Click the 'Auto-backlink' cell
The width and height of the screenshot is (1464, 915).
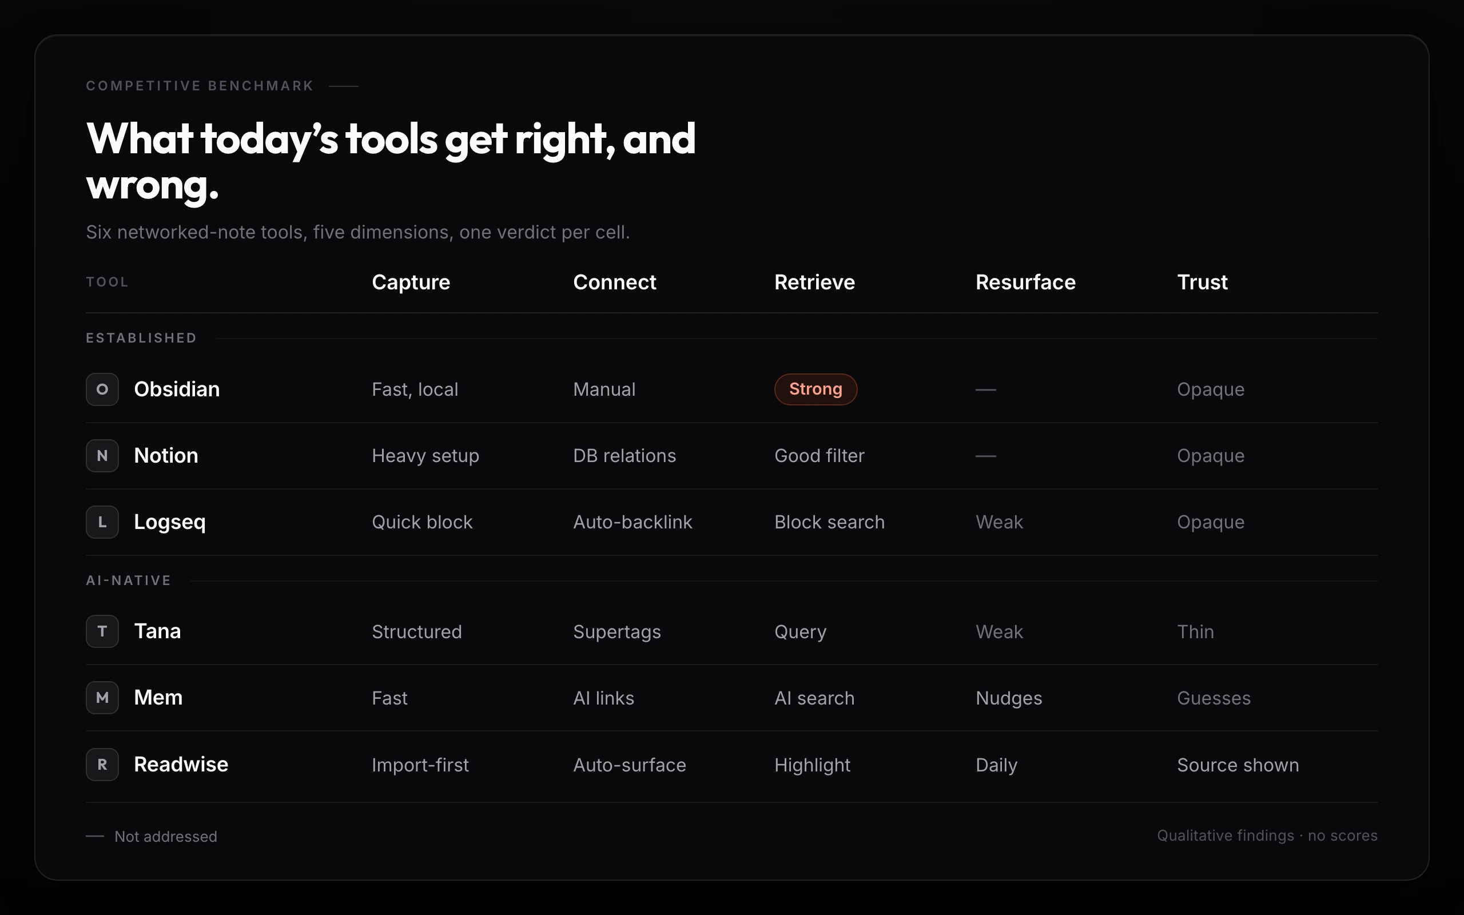tap(632, 523)
